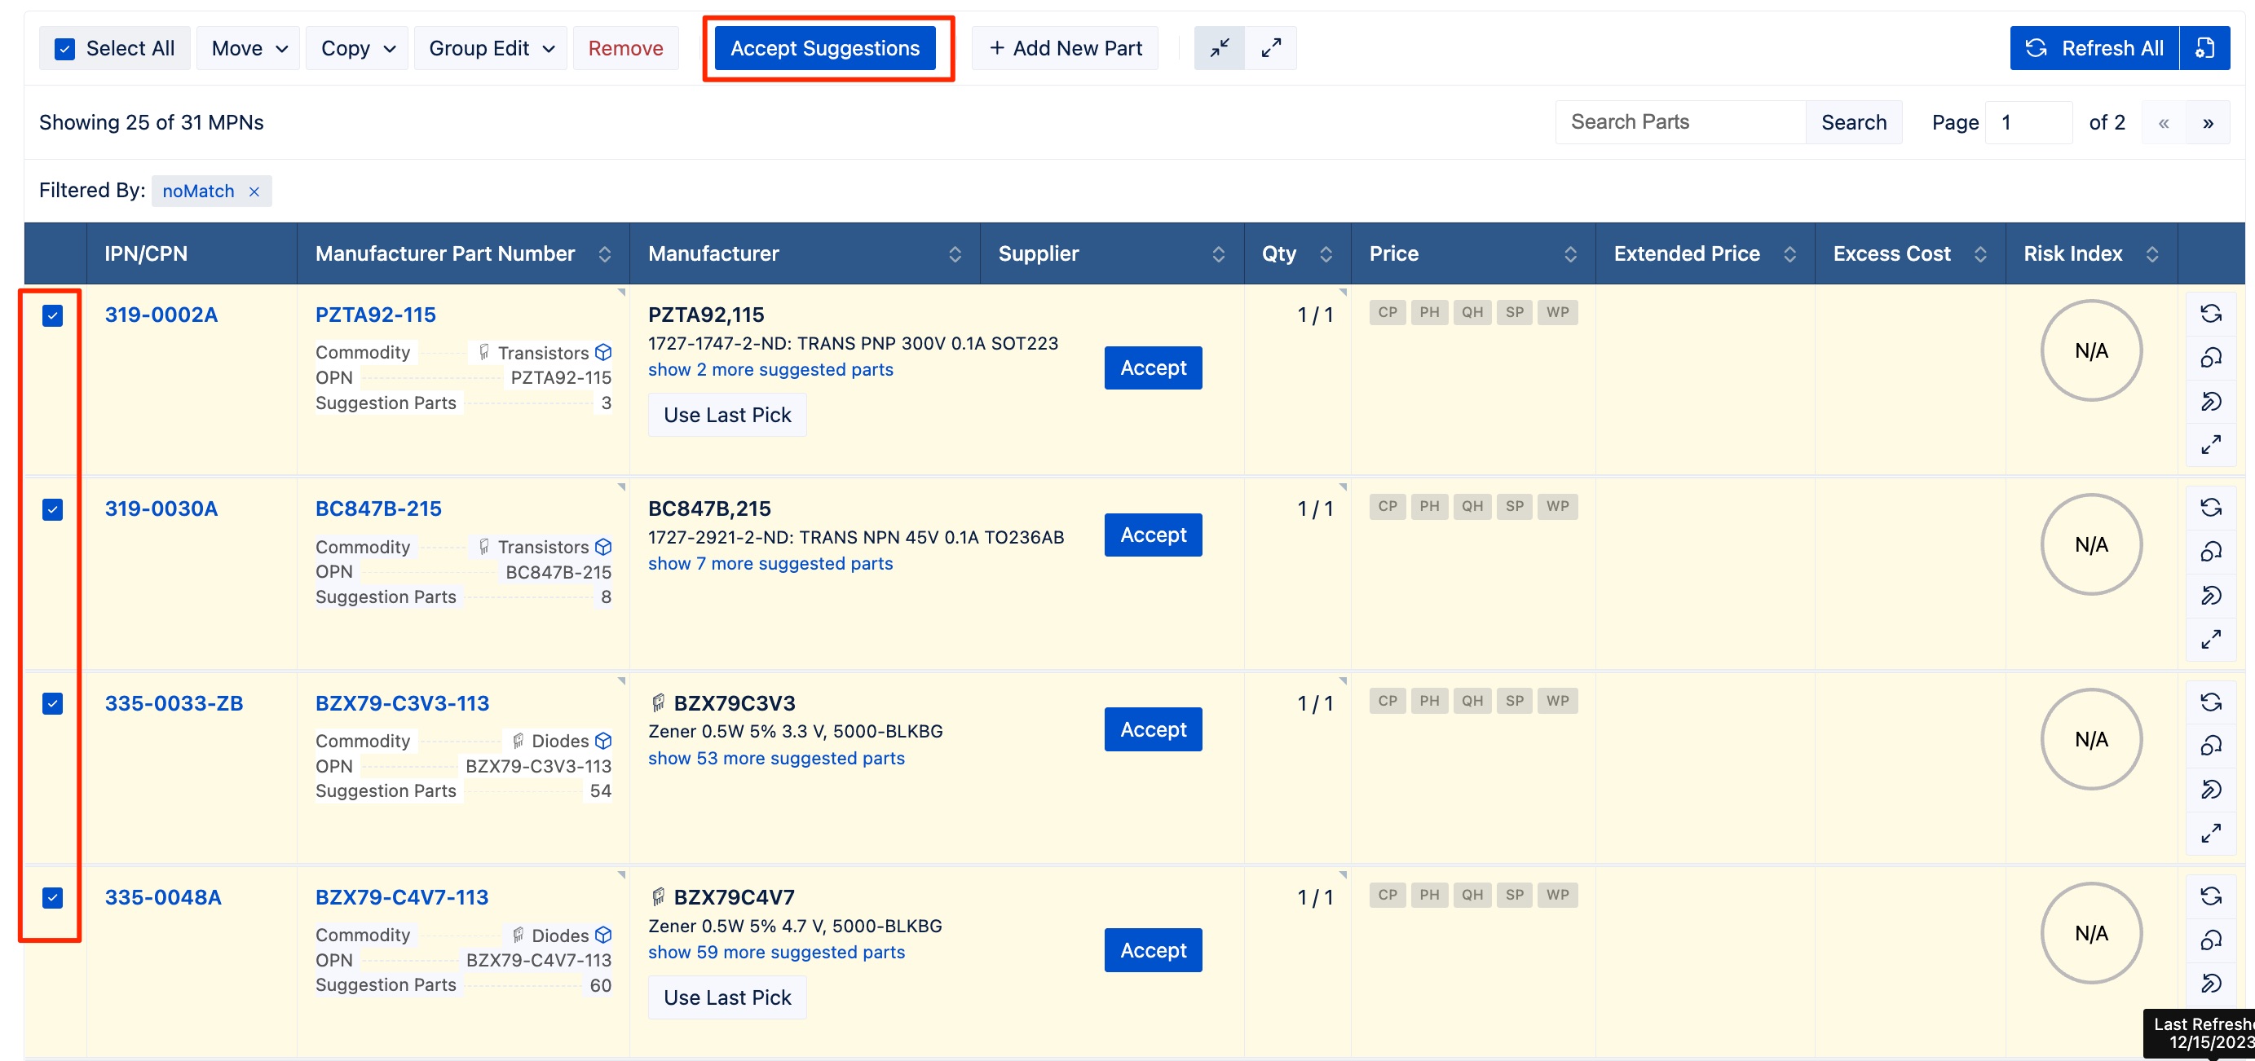2255x1061 pixels.
Task: Uncheck the row 319-0030A checkbox
Action: 52,510
